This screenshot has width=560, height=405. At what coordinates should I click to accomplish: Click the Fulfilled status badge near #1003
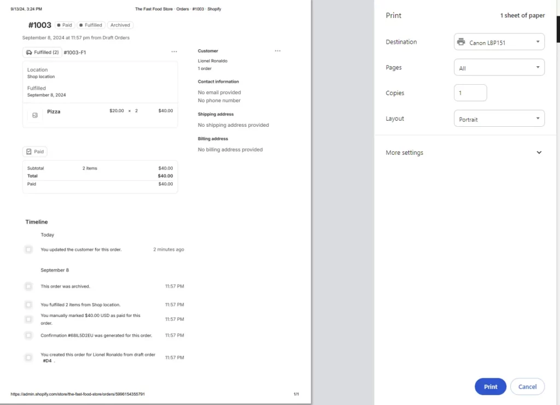pos(91,25)
